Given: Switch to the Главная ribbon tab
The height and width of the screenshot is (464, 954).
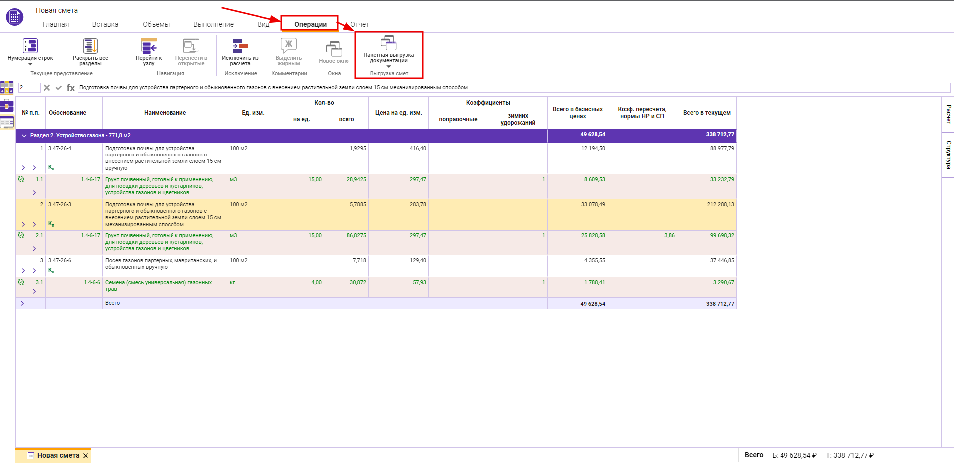Looking at the screenshot, I should pyautogui.click(x=56, y=24).
